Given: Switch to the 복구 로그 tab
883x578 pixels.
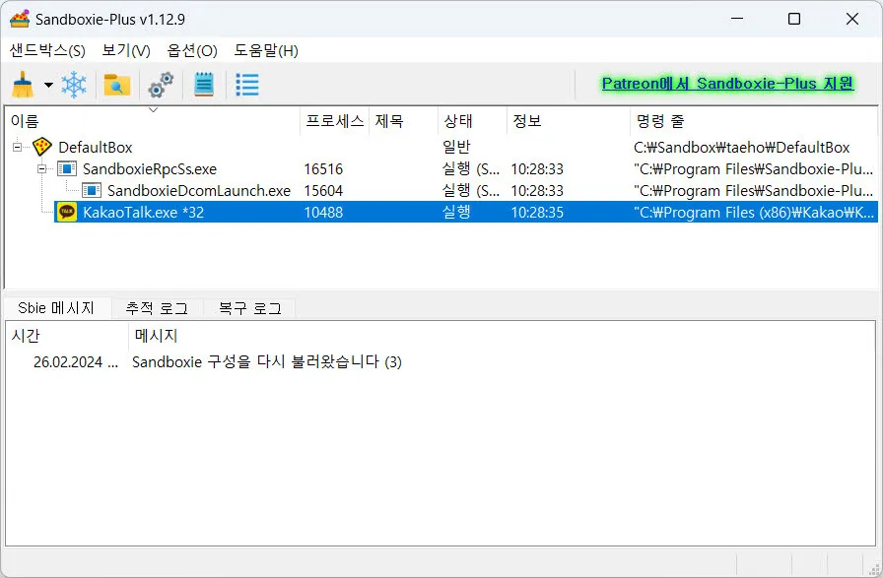Looking at the screenshot, I should tap(250, 308).
